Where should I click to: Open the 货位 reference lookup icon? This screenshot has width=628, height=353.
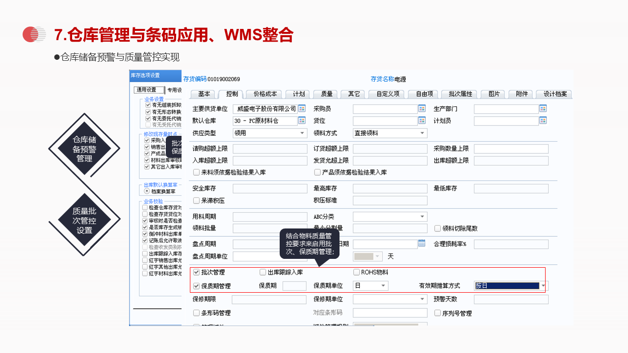[422, 120]
